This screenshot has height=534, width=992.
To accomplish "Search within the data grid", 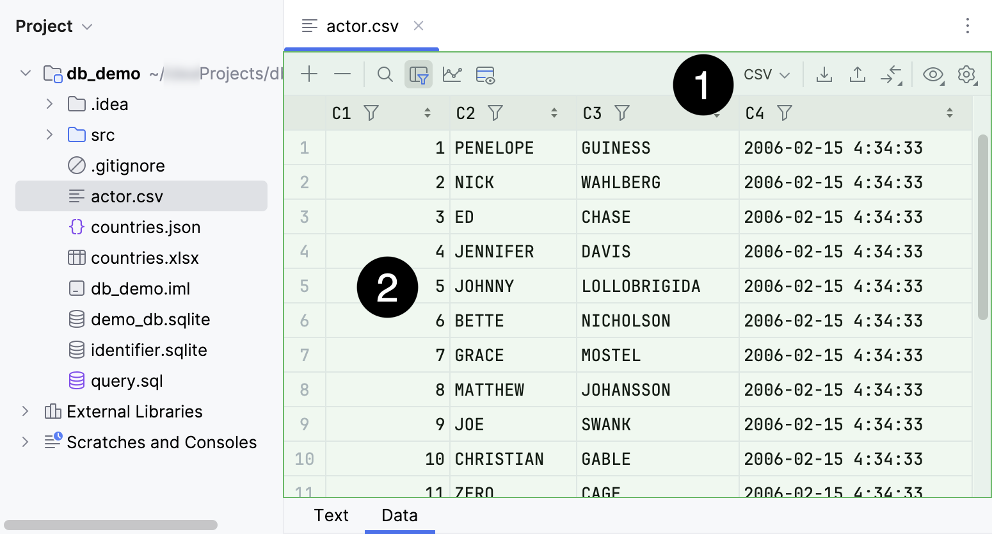I will pyautogui.click(x=385, y=74).
